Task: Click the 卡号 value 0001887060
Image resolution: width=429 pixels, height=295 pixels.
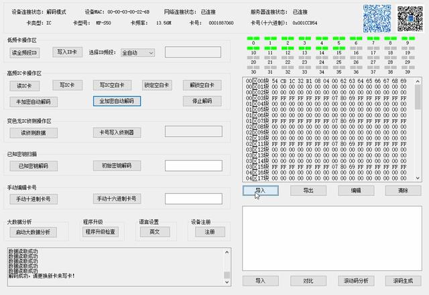Action: 221,23
